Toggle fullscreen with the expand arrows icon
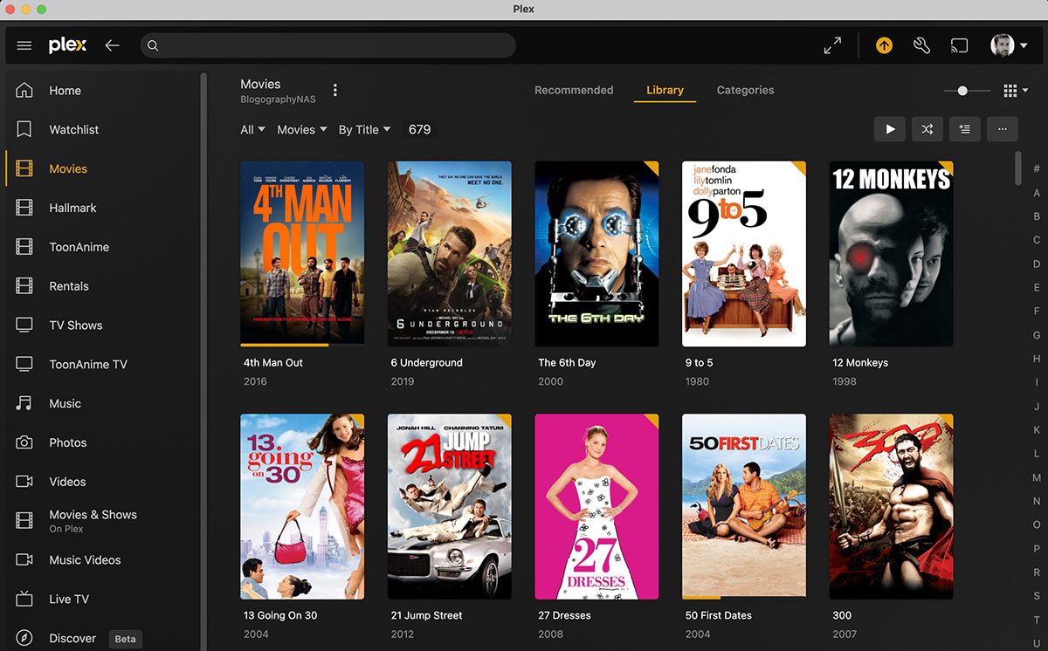Viewport: 1048px width, 651px height. point(833,45)
